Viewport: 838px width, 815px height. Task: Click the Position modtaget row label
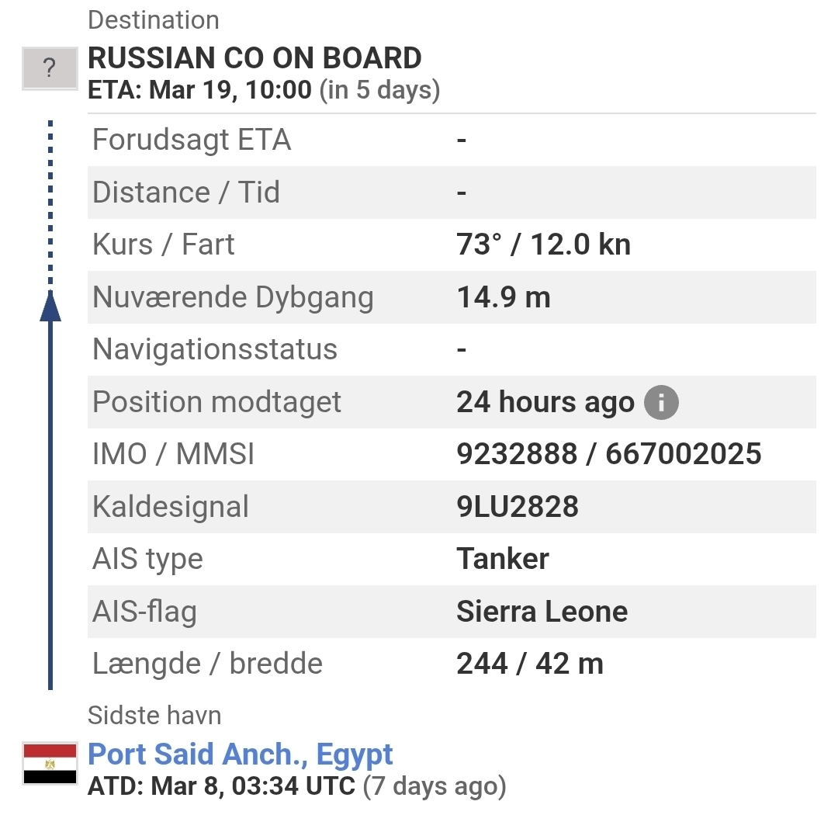[x=216, y=402]
